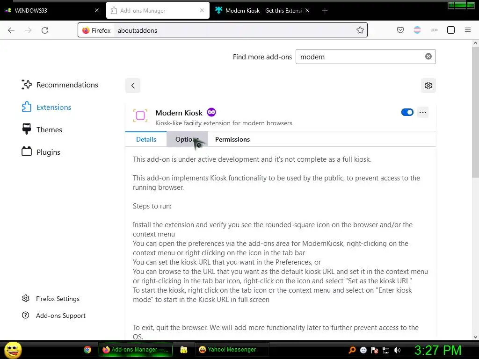Click the scrollbar up arrow
The height and width of the screenshot is (359, 479).
[475, 43]
